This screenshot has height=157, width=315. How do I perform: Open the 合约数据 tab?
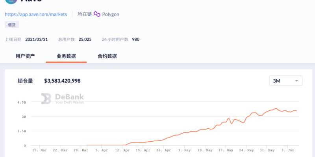coord(107,56)
